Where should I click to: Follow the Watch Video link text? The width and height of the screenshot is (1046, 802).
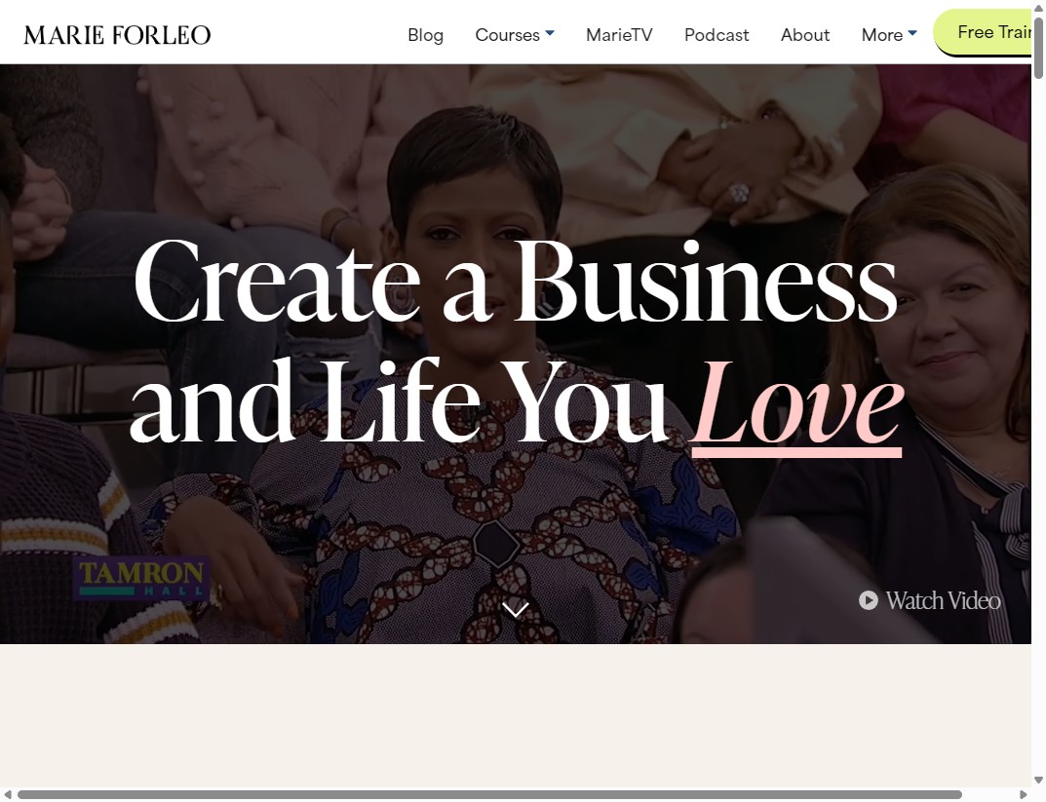[x=944, y=600]
